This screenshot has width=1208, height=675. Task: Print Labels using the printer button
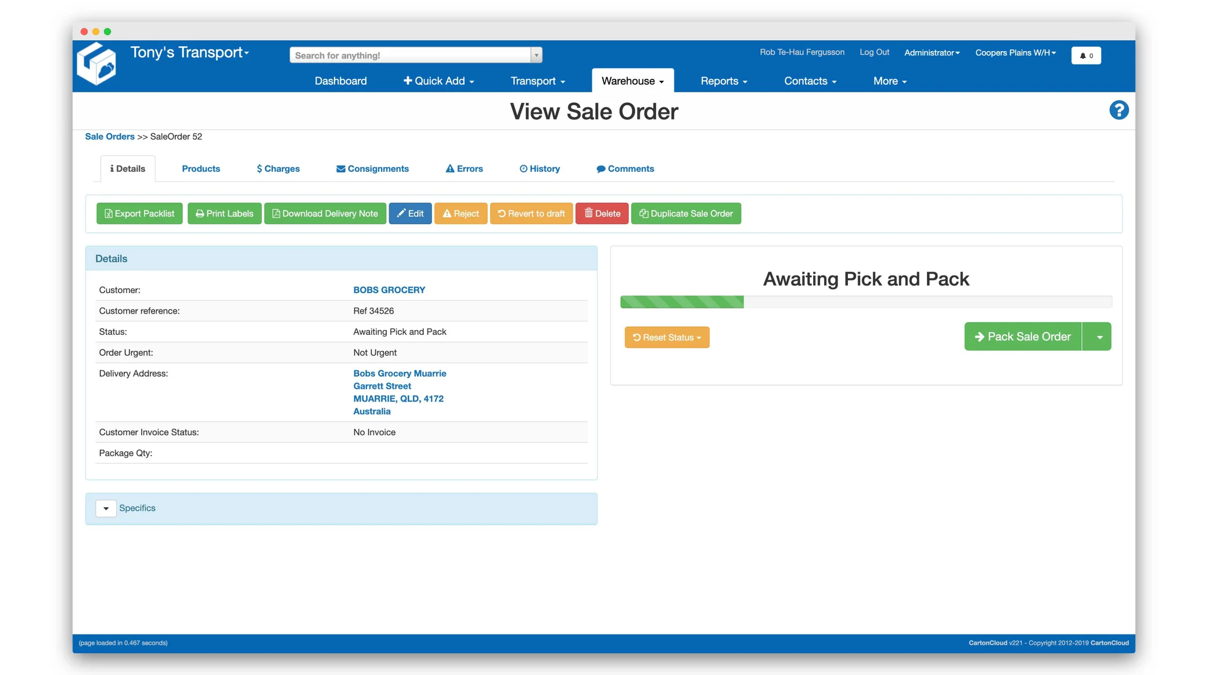(224, 214)
